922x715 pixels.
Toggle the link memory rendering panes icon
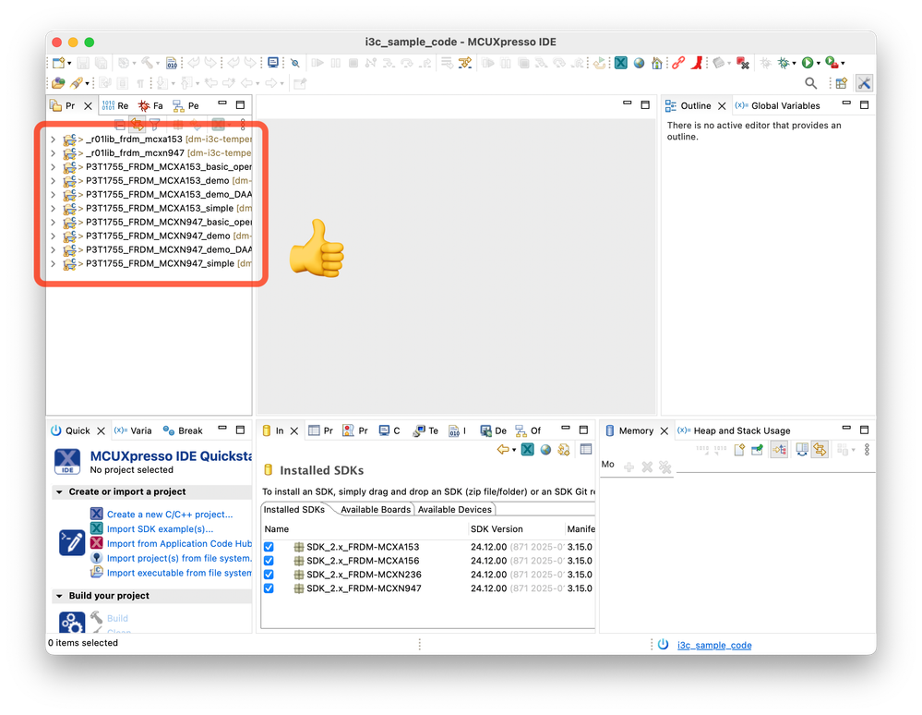coord(820,450)
